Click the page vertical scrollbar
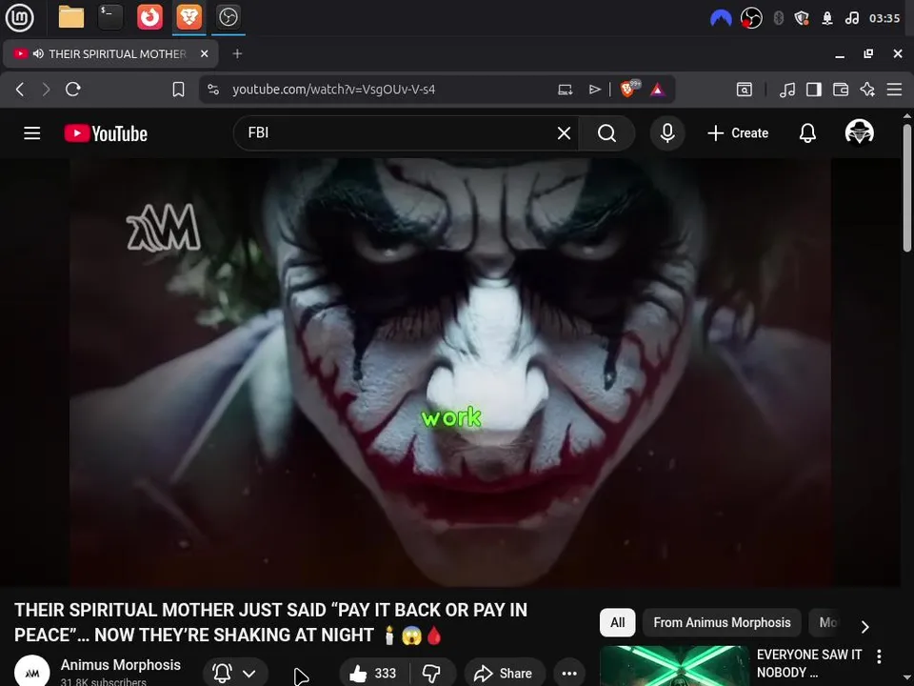914x686 pixels. pyautogui.click(x=907, y=188)
